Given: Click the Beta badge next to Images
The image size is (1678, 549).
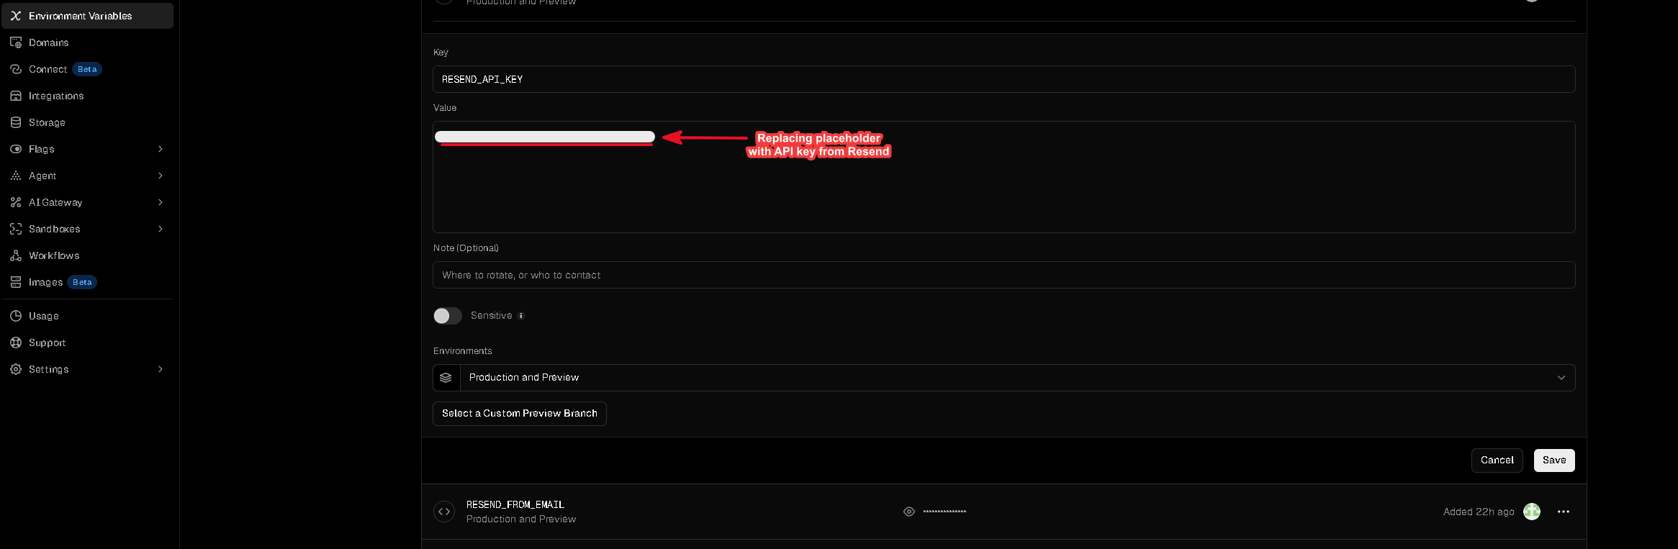Looking at the screenshot, I should [82, 282].
